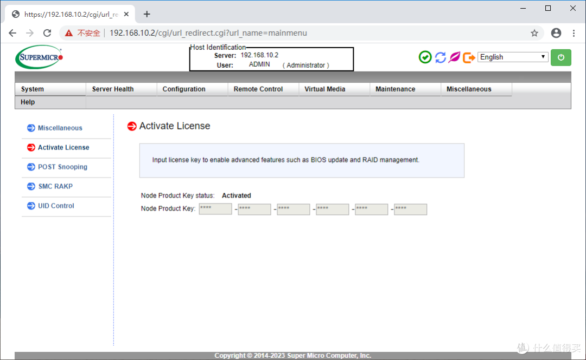Image resolution: width=586 pixels, height=360 pixels.
Task: Click the first Node Product Key field
Action: click(215, 209)
